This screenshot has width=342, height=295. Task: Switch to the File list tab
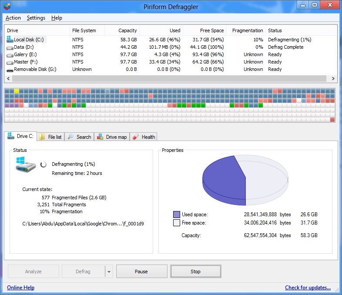[x=50, y=137]
